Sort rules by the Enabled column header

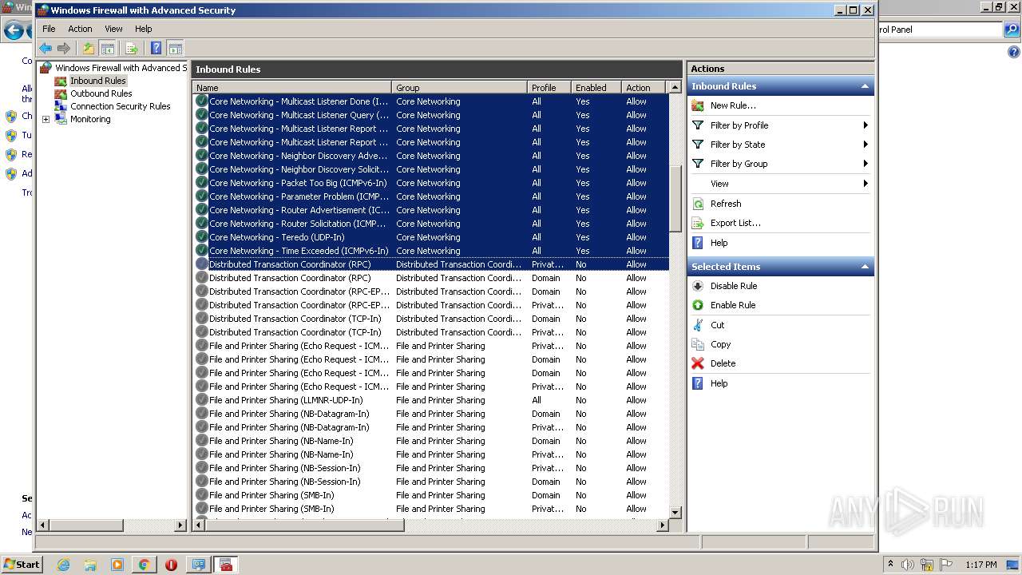pyautogui.click(x=596, y=88)
